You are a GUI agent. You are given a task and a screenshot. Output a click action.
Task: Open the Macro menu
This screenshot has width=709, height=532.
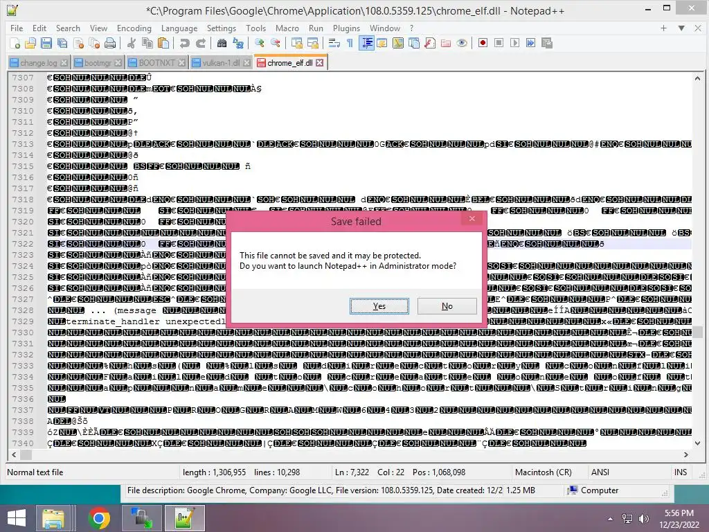pyautogui.click(x=287, y=28)
